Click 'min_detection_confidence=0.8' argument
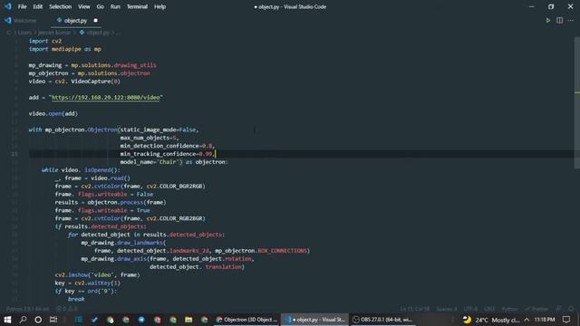580x326 pixels. coord(166,146)
